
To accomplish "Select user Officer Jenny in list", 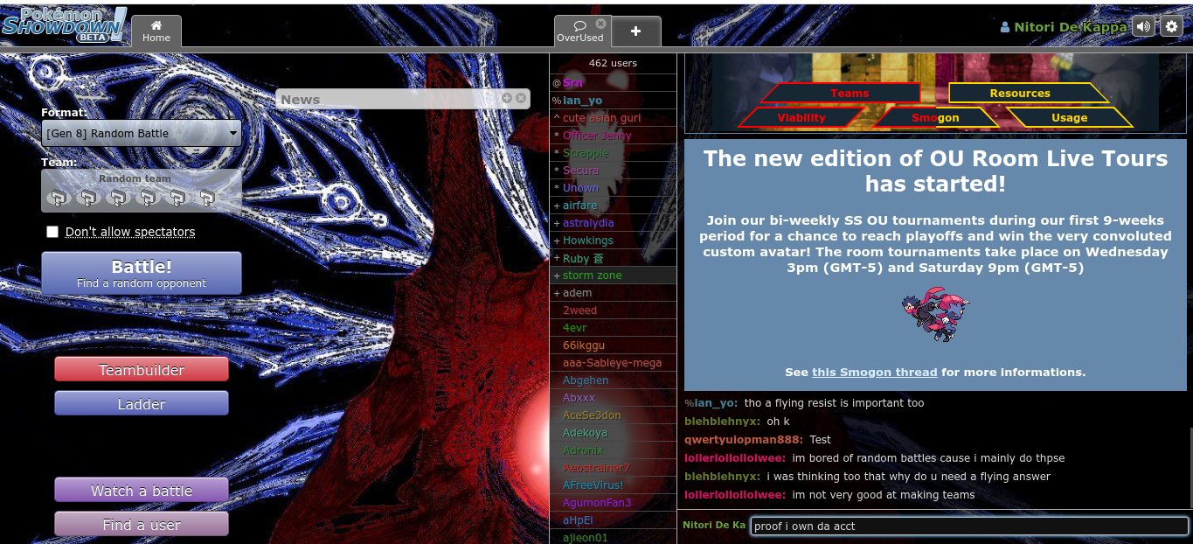I will pyautogui.click(x=613, y=135).
